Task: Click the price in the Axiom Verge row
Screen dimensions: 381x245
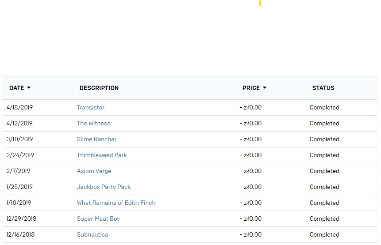Action: (251, 171)
